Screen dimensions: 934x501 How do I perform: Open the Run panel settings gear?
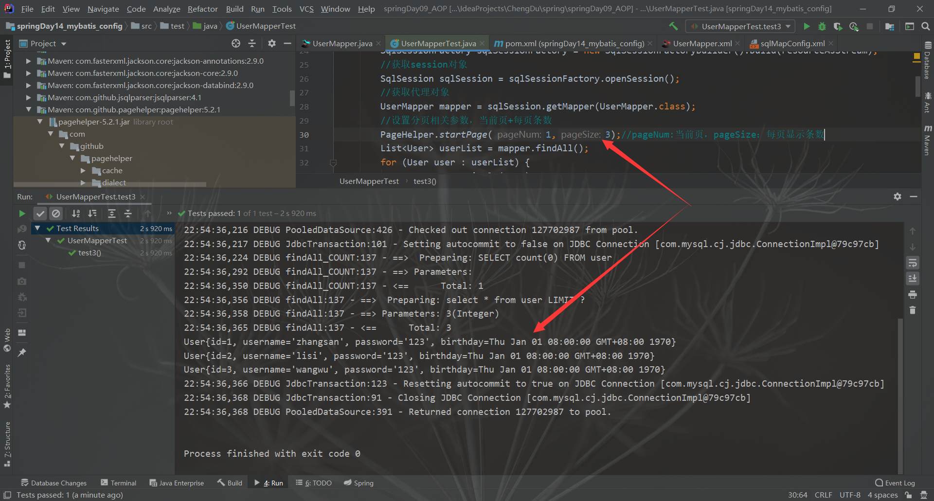[x=897, y=197]
